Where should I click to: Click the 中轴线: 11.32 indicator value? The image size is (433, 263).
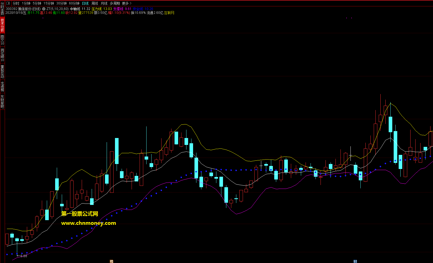[x=80, y=9]
